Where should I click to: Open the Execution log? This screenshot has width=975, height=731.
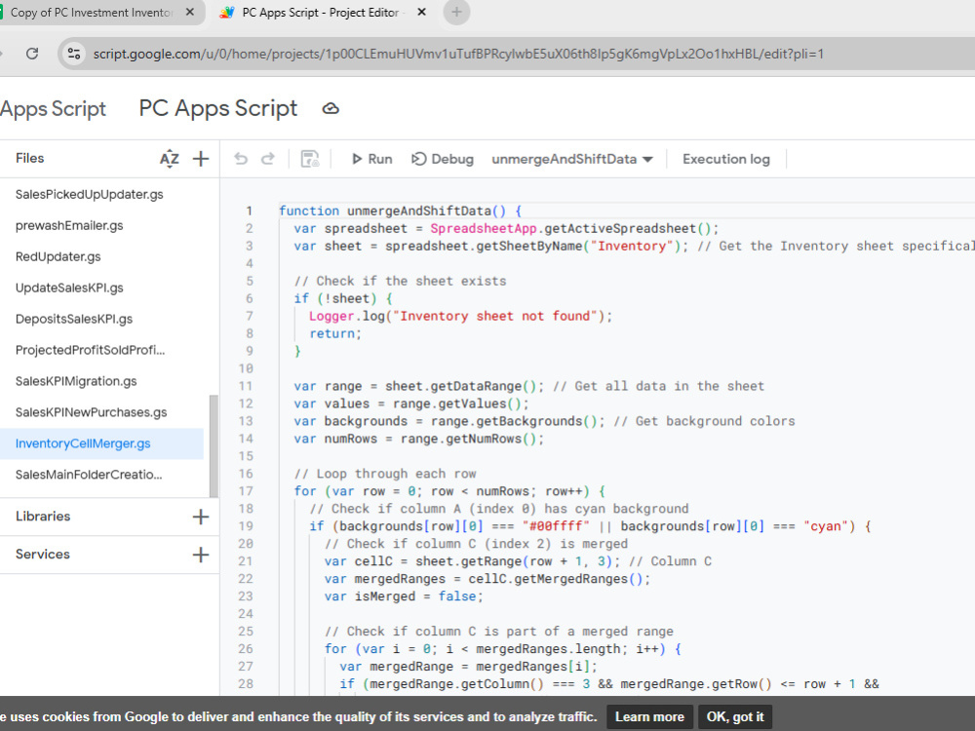[x=726, y=159]
